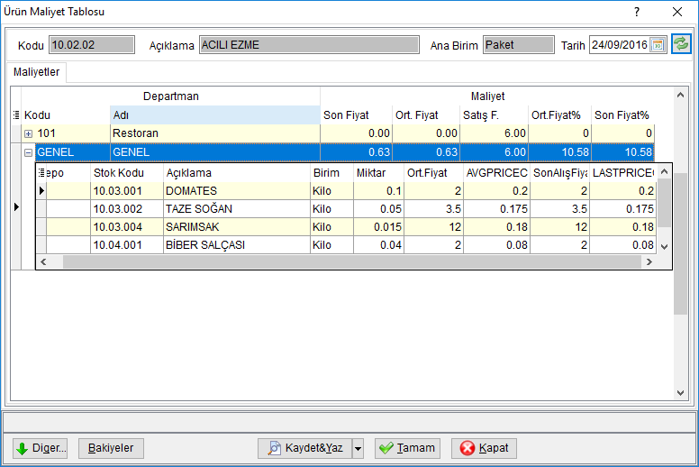
Task: Click the Miktar column header
Action: pos(379,173)
